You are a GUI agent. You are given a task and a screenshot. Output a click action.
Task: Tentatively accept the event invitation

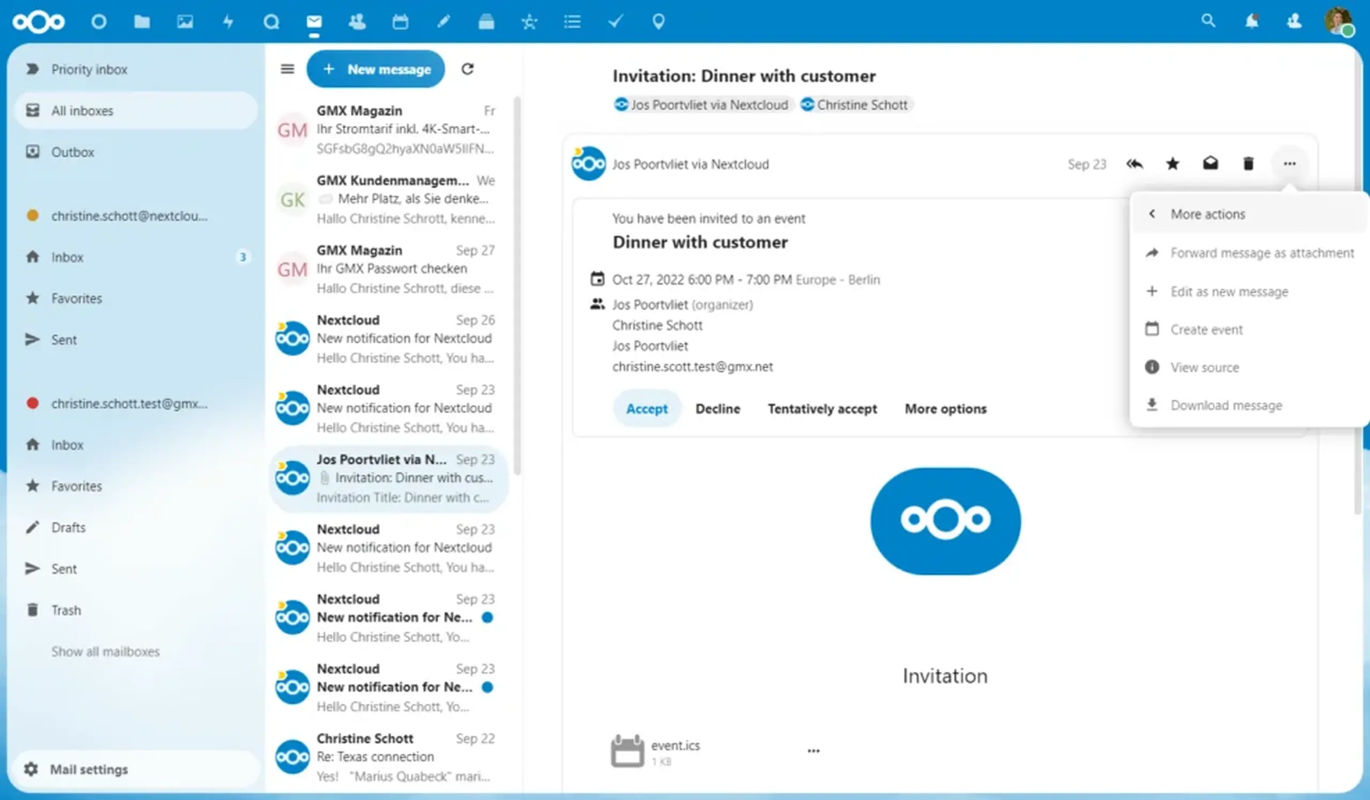coord(822,409)
